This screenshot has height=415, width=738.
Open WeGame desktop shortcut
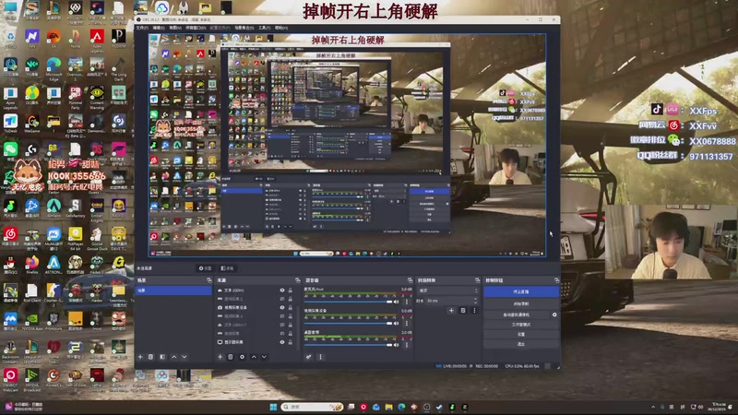click(32, 124)
